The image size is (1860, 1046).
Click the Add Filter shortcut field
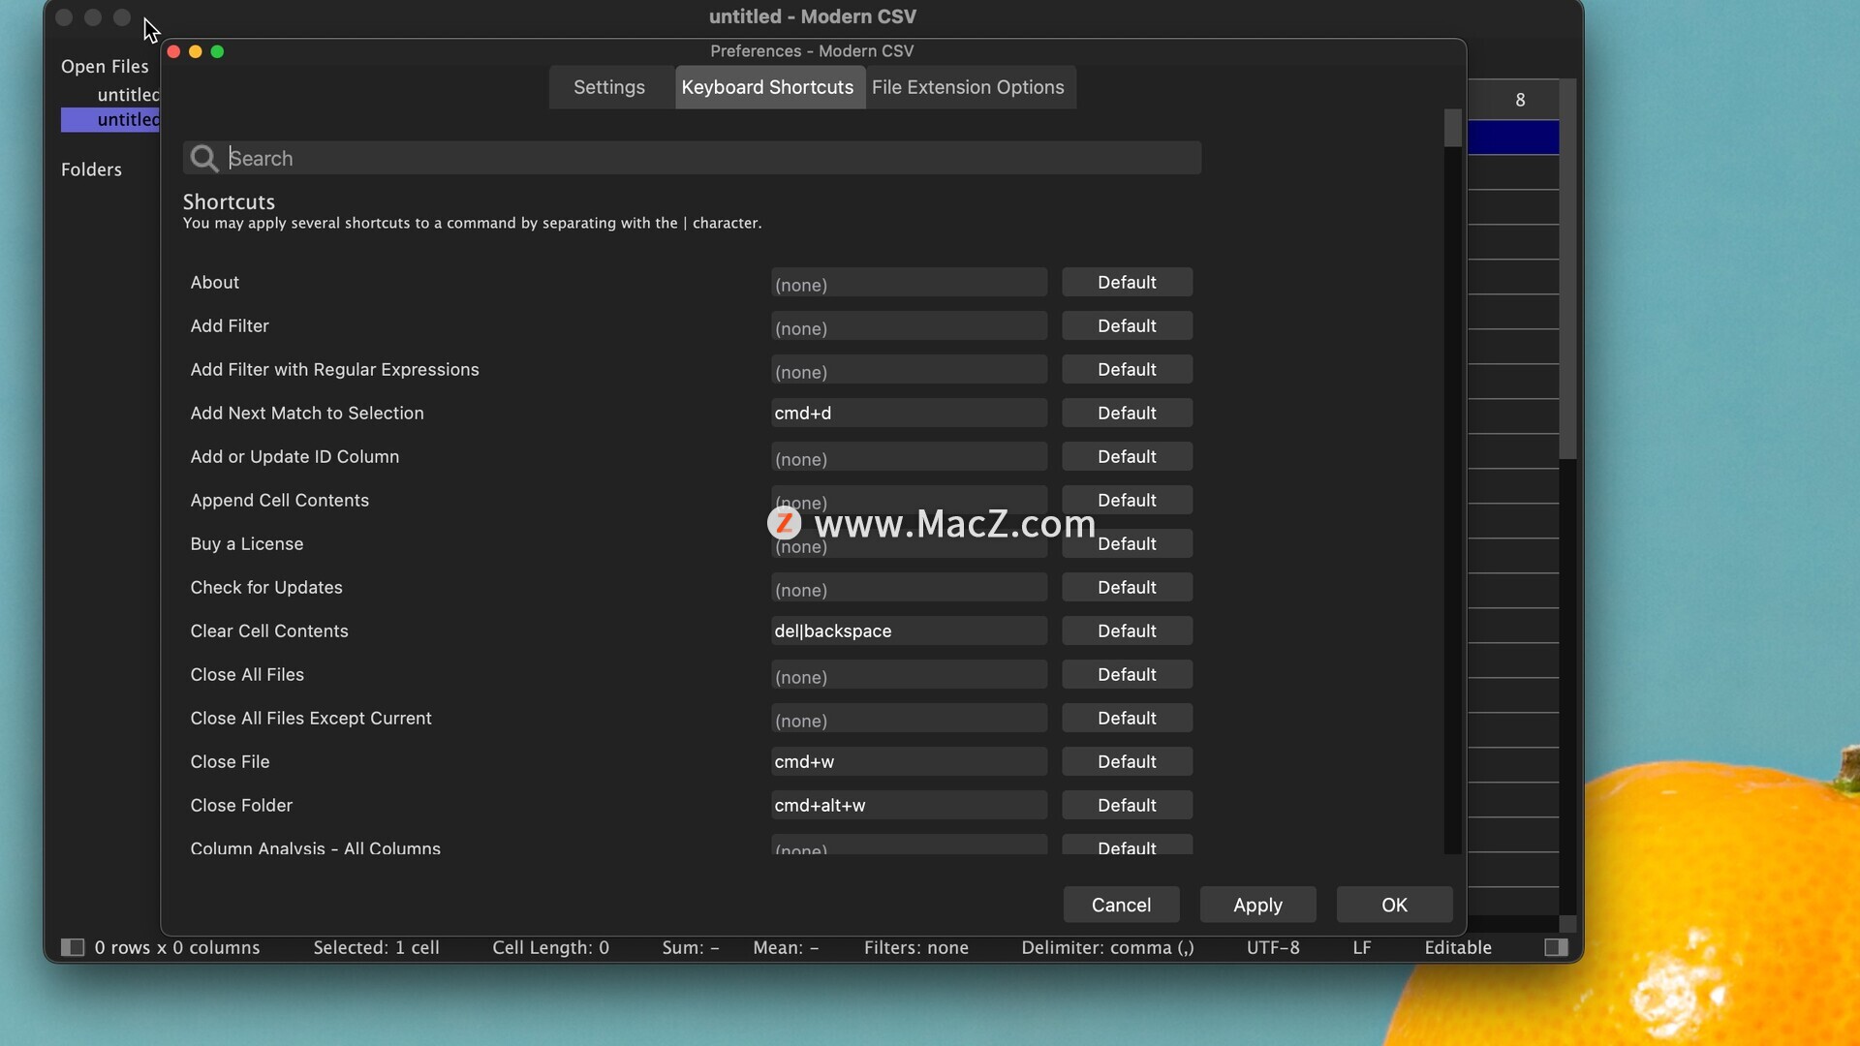click(x=909, y=326)
